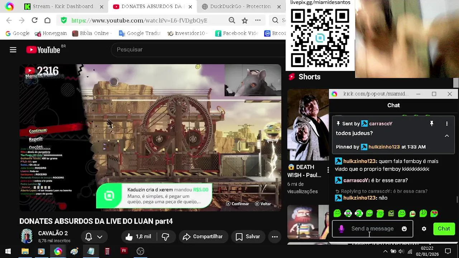
Task: Open Honeygain bookmark
Action: [x=51, y=33]
